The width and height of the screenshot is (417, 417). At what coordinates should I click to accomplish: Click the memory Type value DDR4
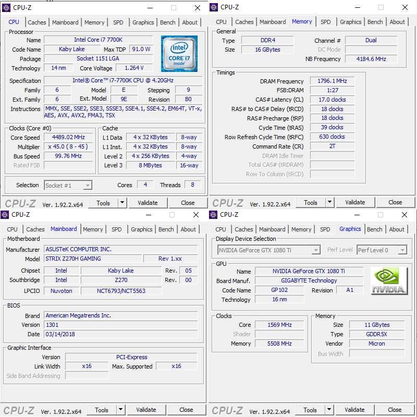point(267,40)
